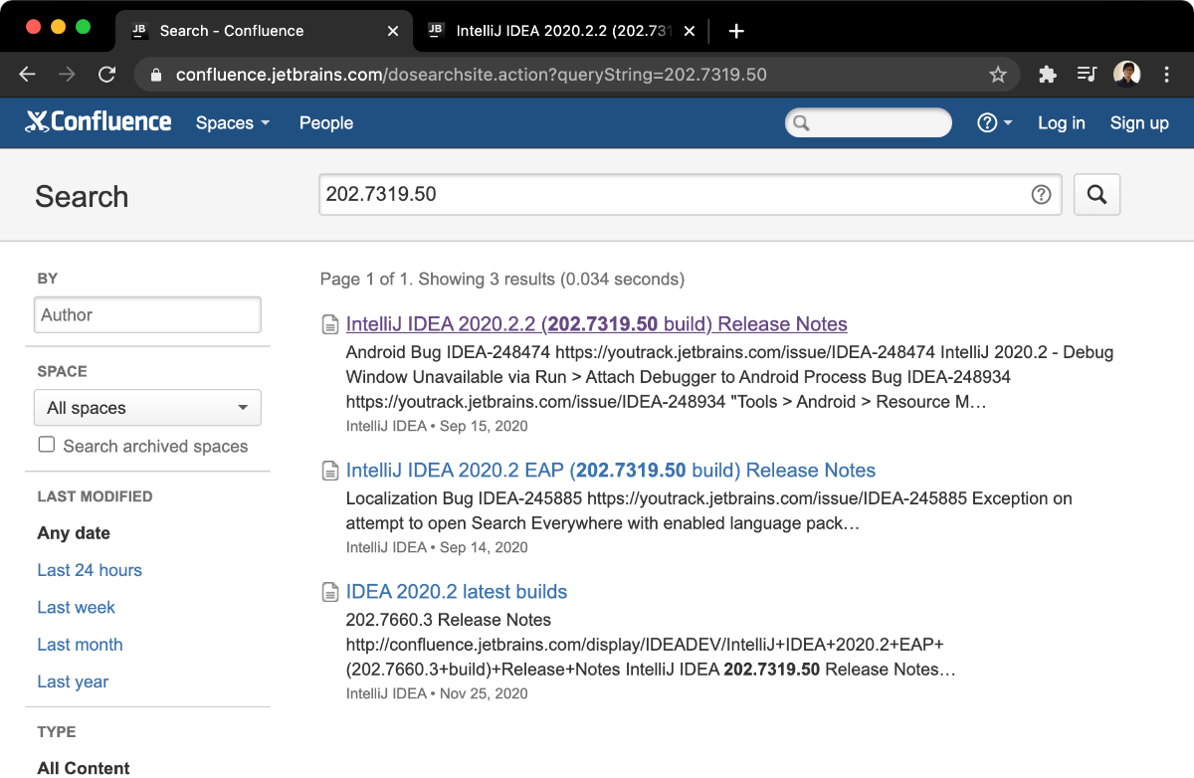Close the IntelliJ IDEA 2020.2.2 tab
The image size is (1194, 778).
coord(690,31)
